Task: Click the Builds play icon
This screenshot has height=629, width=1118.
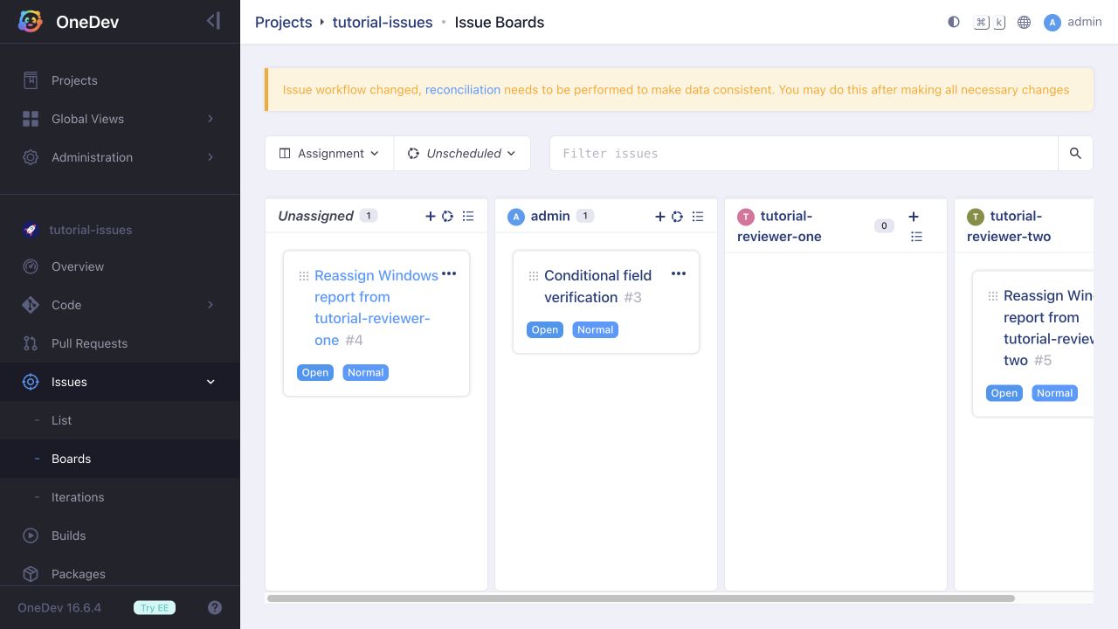Action: (31, 536)
